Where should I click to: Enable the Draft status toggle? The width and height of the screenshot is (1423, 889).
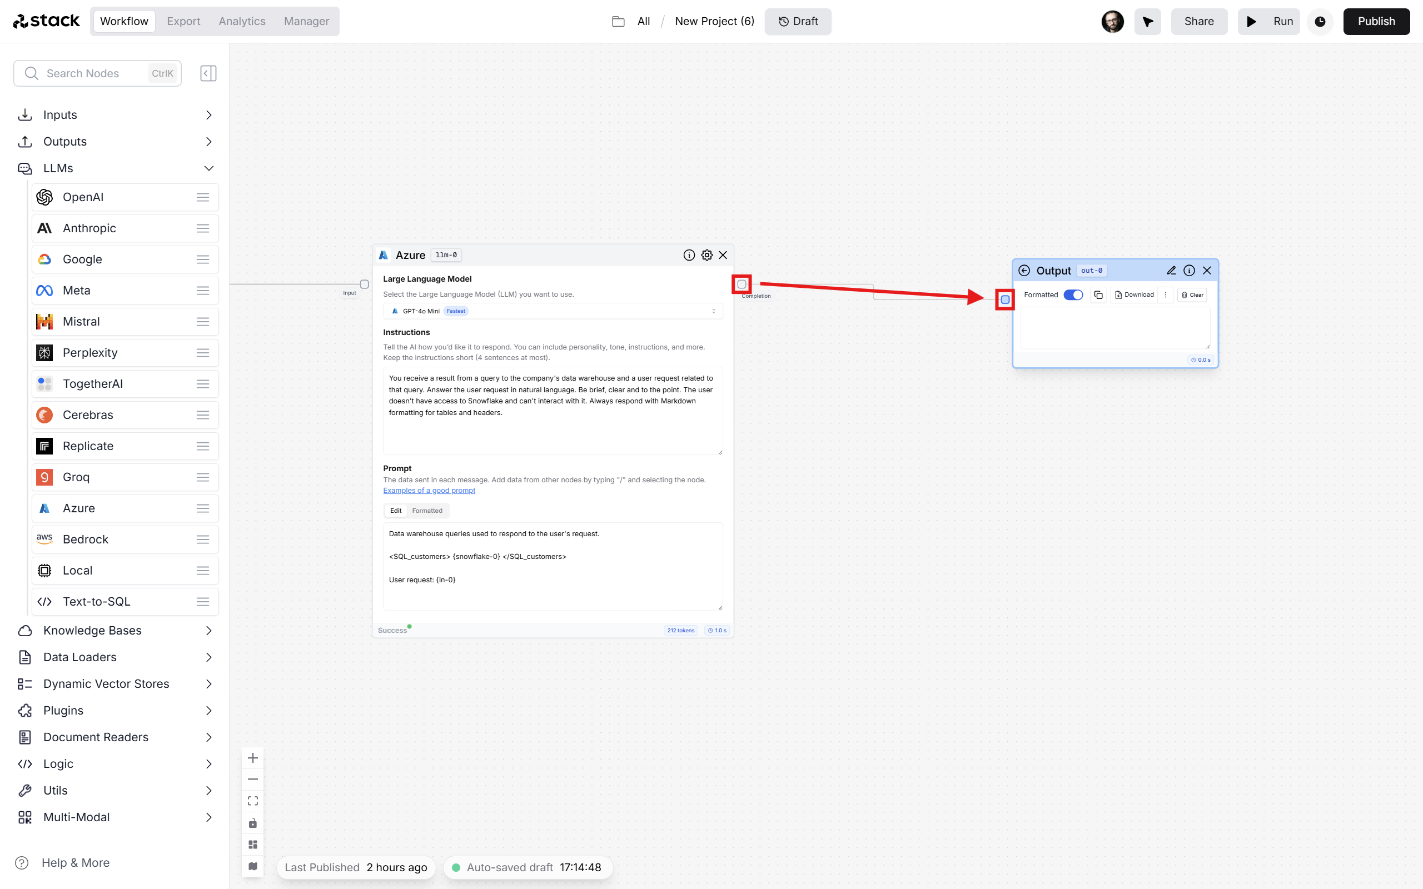point(799,21)
